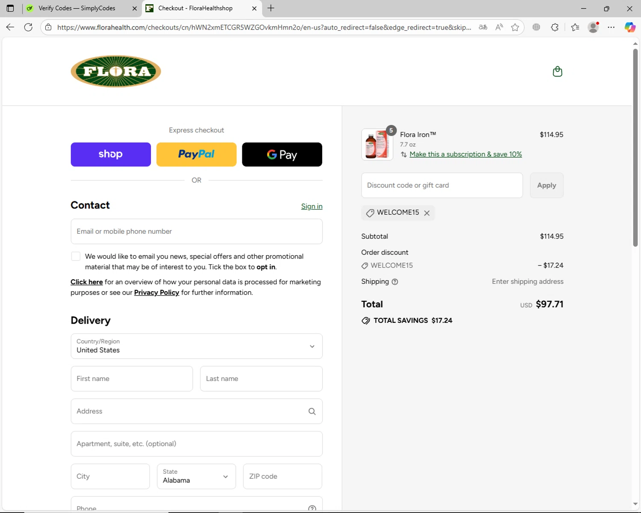Open the State dropdown showing Alabama
Image resolution: width=641 pixels, height=513 pixels.
click(x=196, y=476)
